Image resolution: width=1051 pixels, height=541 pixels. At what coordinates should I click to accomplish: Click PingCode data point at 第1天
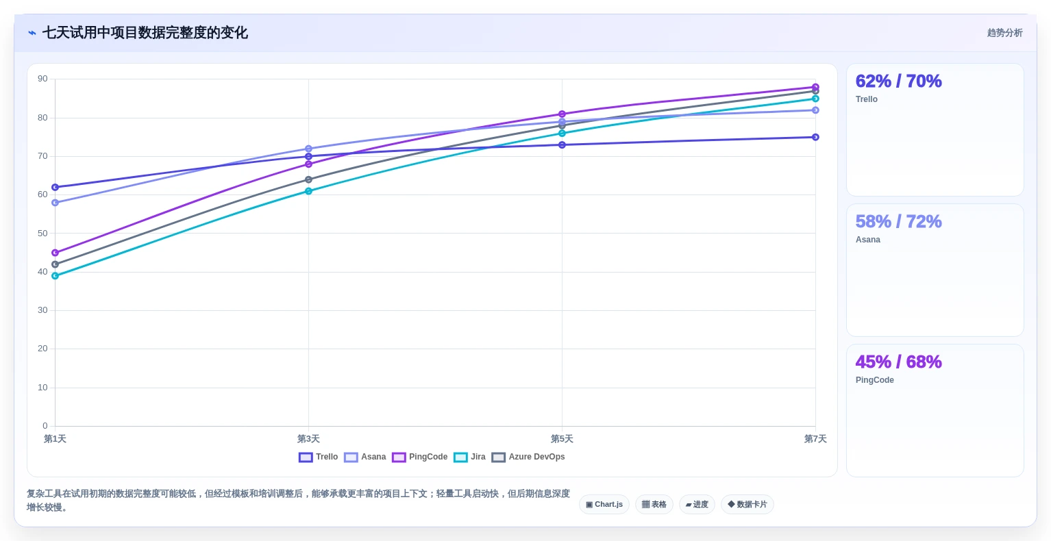click(x=55, y=253)
